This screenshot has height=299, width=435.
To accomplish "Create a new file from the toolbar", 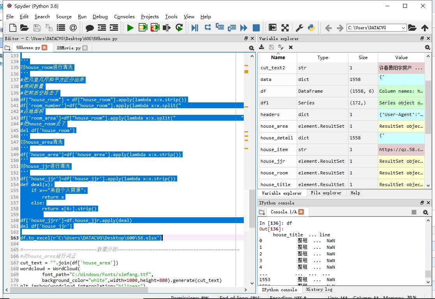I will 13,28.
